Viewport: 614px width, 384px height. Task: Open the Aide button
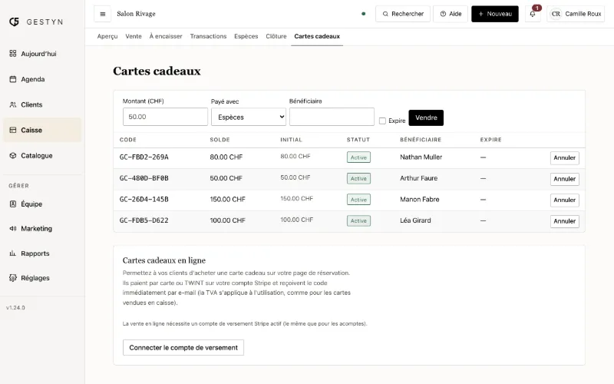pyautogui.click(x=451, y=14)
